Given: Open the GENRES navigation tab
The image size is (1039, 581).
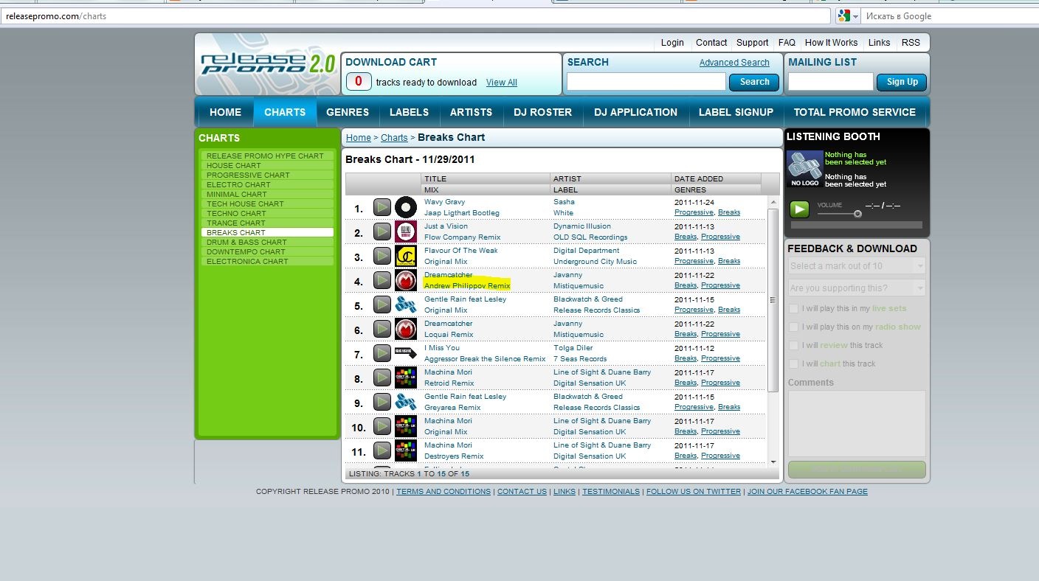Looking at the screenshot, I should coord(348,112).
